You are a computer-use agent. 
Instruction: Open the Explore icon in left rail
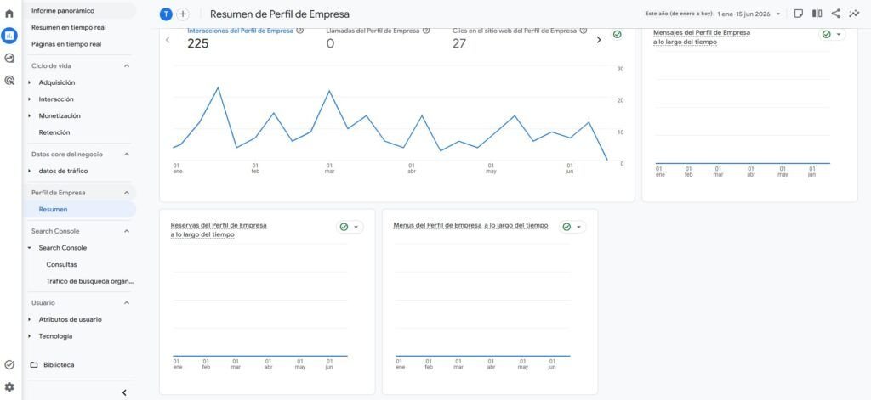click(x=9, y=59)
